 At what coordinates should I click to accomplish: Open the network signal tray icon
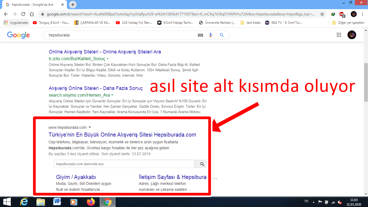pyautogui.click(x=333, y=202)
